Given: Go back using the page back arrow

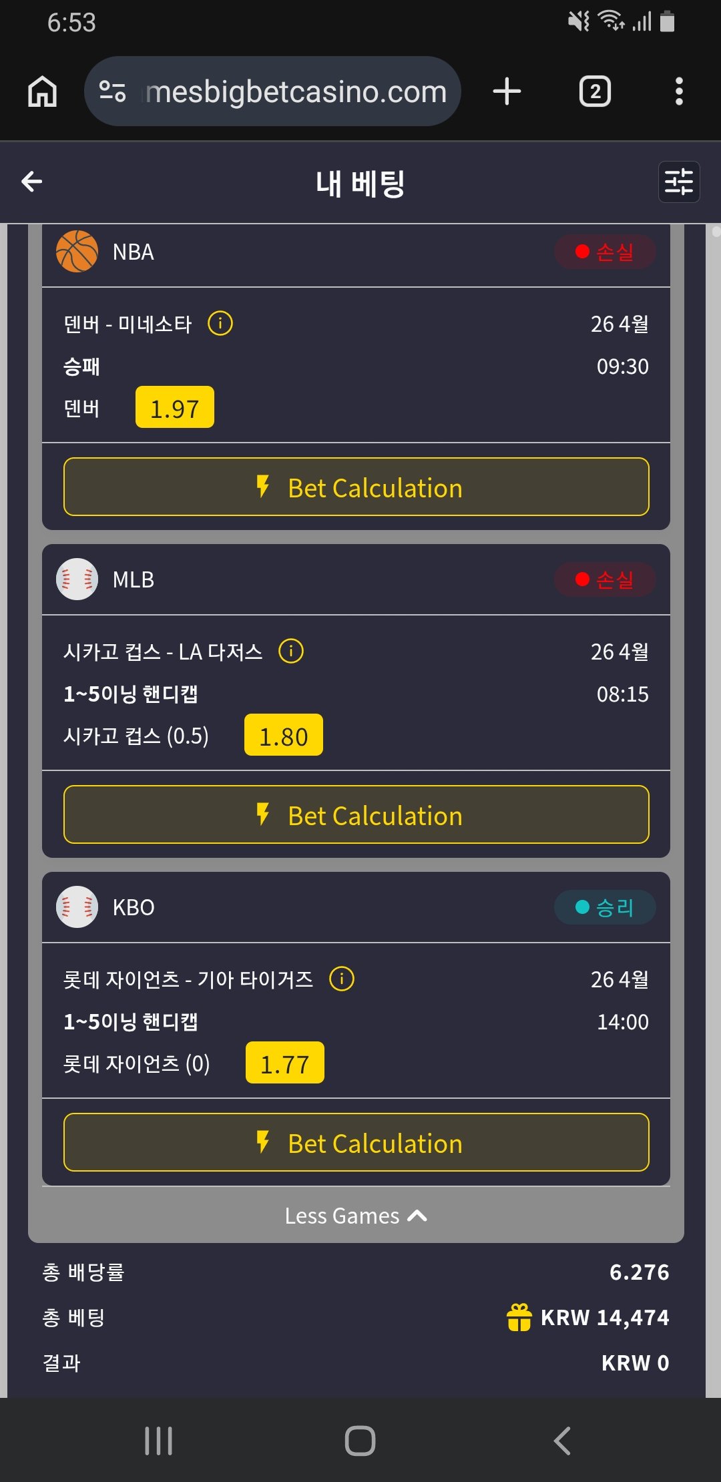Looking at the screenshot, I should [32, 181].
